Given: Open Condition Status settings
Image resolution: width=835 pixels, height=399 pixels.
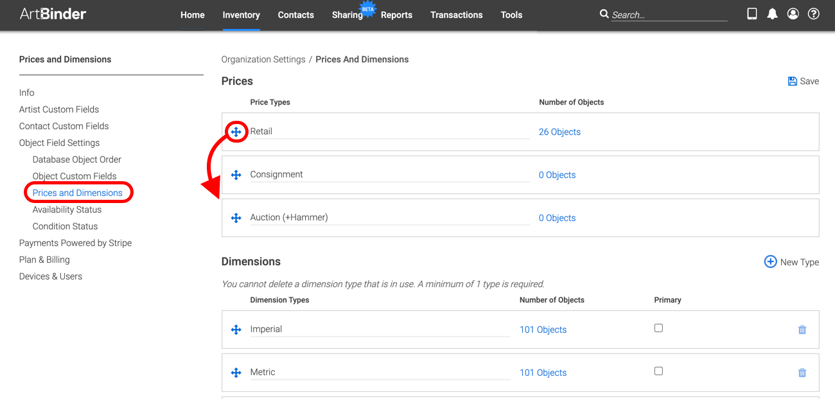Looking at the screenshot, I should coord(66,226).
